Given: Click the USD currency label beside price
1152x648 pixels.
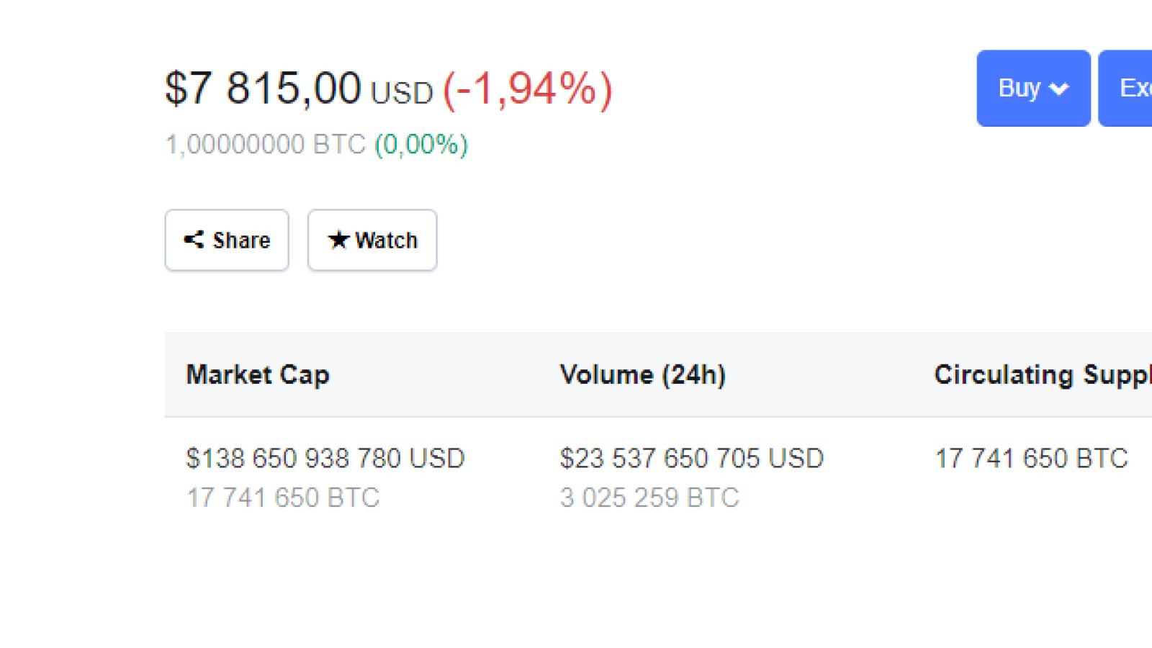Looking at the screenshot, I should [x=402, y=93].
